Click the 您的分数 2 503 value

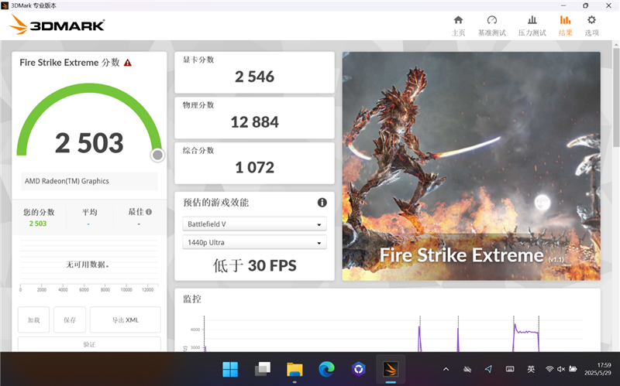(37, 224)
